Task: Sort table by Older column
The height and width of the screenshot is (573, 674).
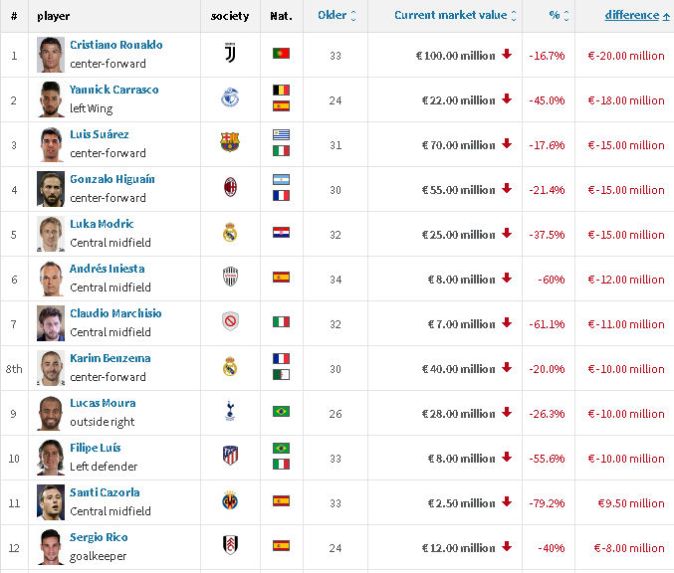Action: (337, 16)
